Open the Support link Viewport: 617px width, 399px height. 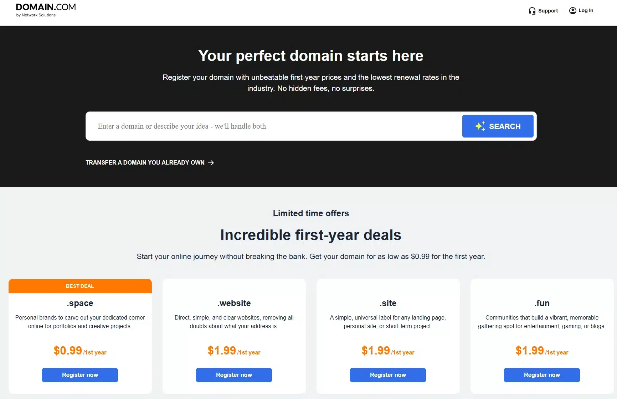pos(548,11)
